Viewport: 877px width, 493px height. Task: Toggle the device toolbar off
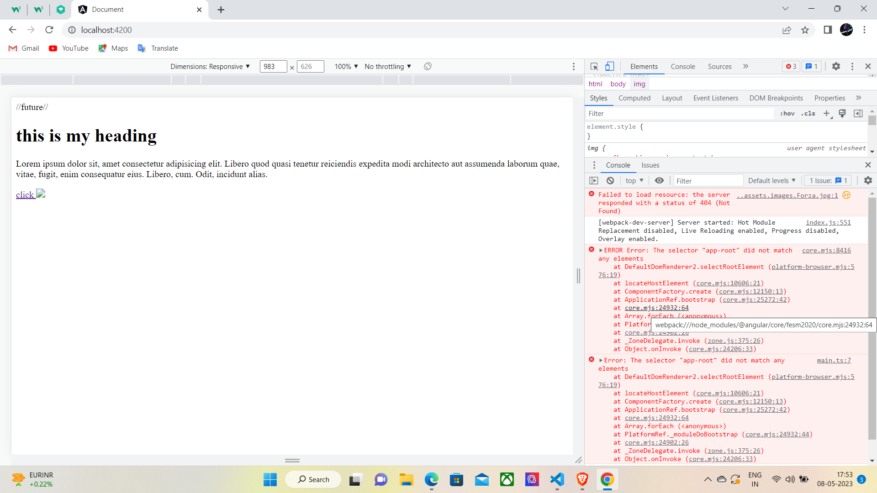(x=610, y=66)
